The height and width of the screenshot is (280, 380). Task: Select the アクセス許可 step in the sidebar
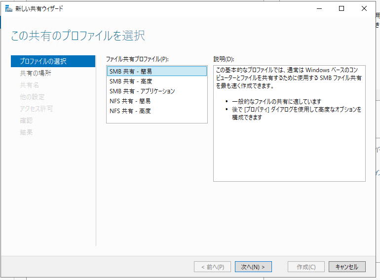tap(37, 109)
